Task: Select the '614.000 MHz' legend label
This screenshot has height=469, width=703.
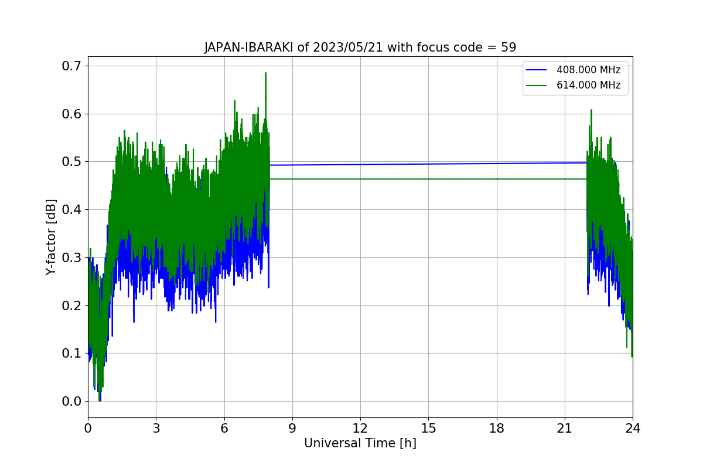Action: [x=588, y=85]
